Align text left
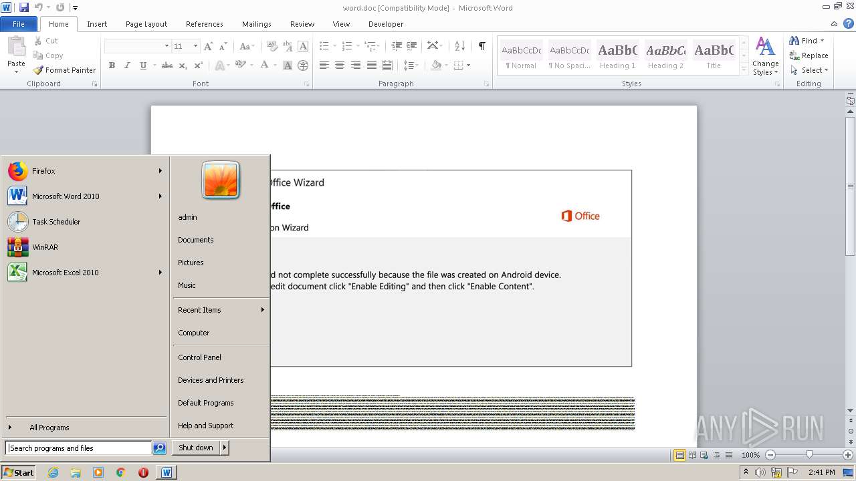Viewport: 856px width, 481px height. (x=324, y=65)
